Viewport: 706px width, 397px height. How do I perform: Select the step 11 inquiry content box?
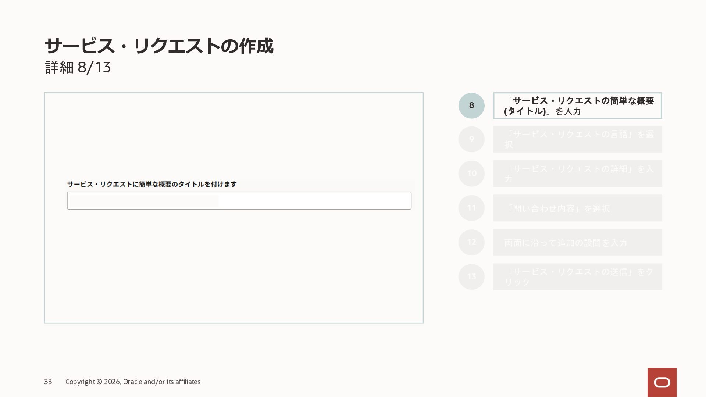[577, 208]
